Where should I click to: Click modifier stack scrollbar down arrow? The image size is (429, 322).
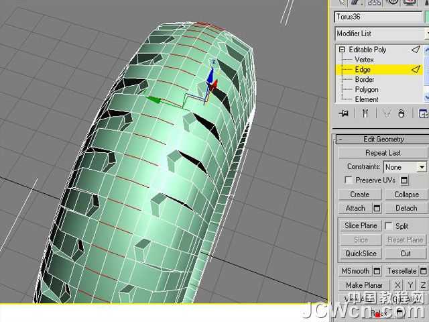(x=426, y=97)
